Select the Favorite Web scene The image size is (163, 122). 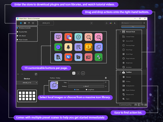(x=22, y=32)
